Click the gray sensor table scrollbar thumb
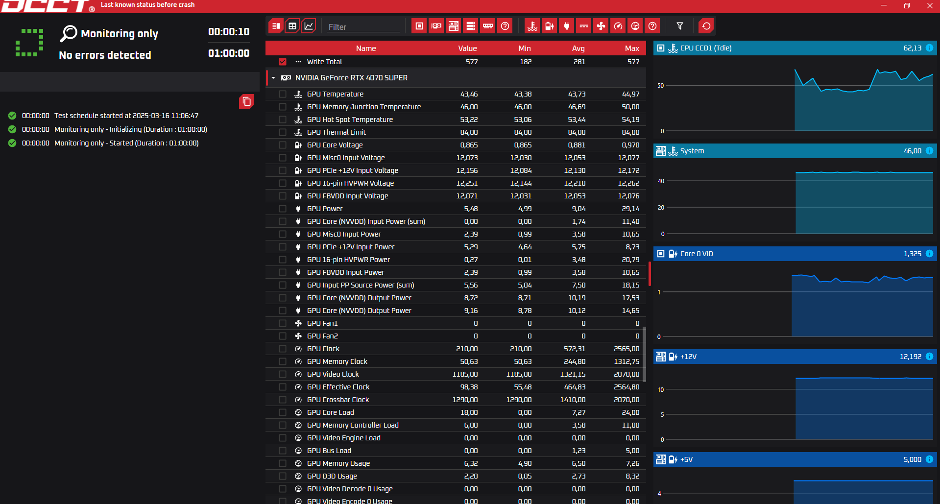 tap(644, 354)
